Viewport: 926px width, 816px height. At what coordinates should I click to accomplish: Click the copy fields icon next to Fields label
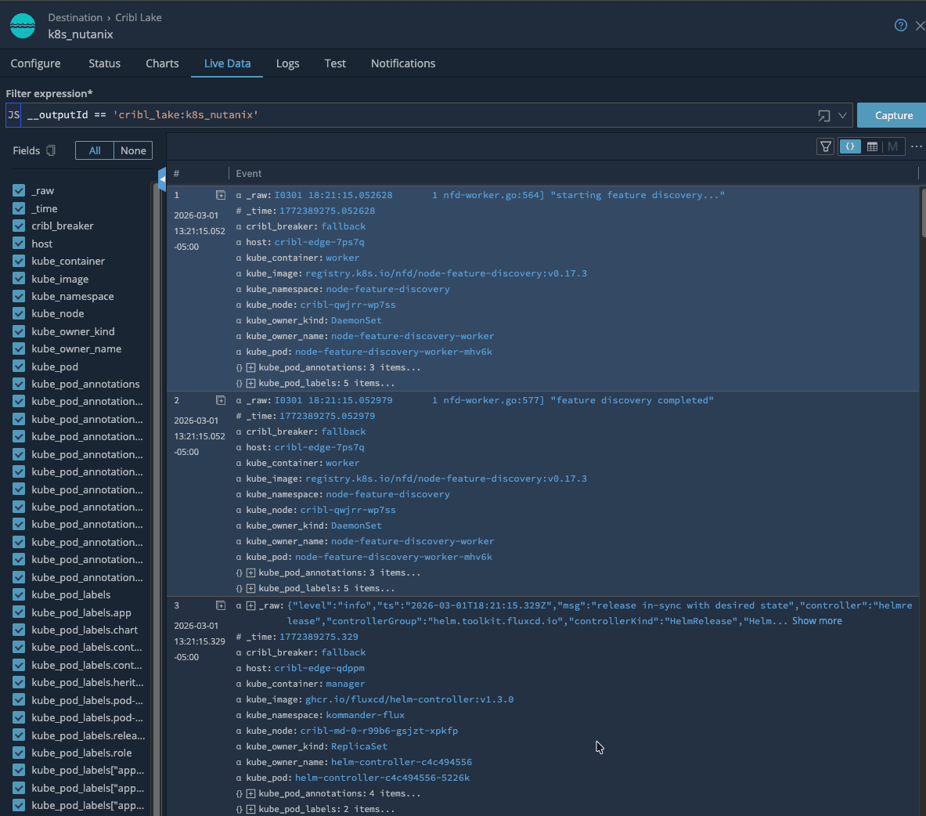49,150
